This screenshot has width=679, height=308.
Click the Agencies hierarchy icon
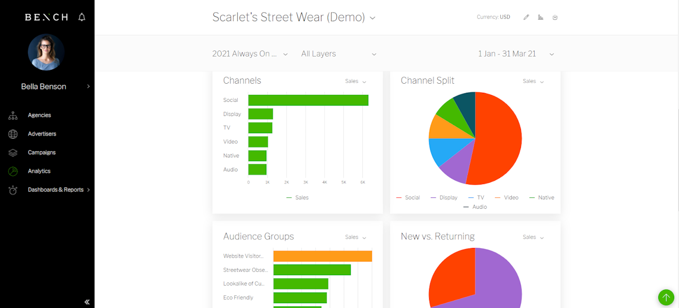pyautogui.click(x=13, y=116)
